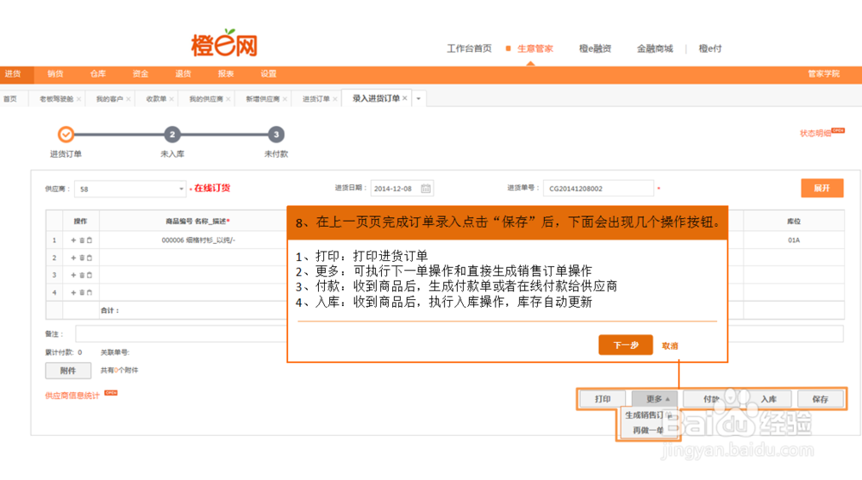Close the 我的供应商 tab
Screen dimensions: 862x480
click(x=228, y=99)
